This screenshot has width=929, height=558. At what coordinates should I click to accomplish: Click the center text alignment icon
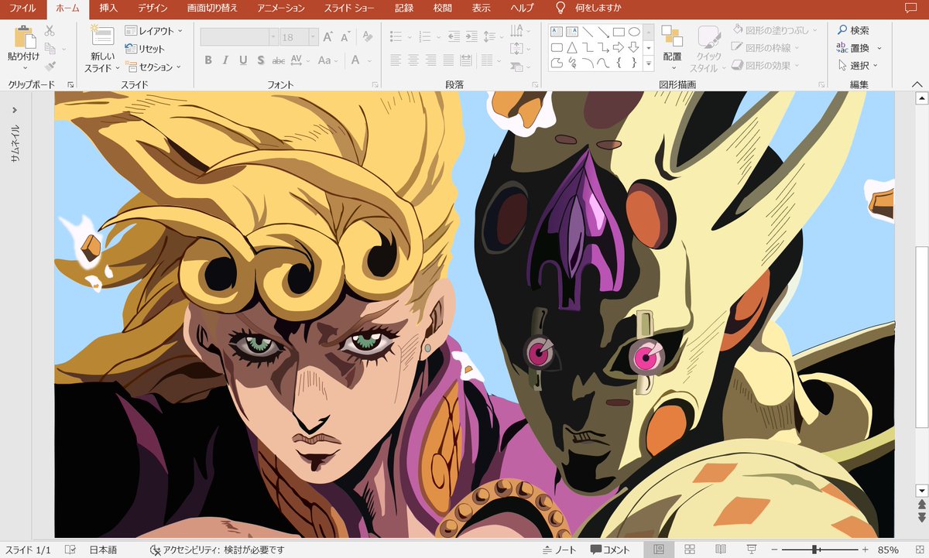coord(413,60)
